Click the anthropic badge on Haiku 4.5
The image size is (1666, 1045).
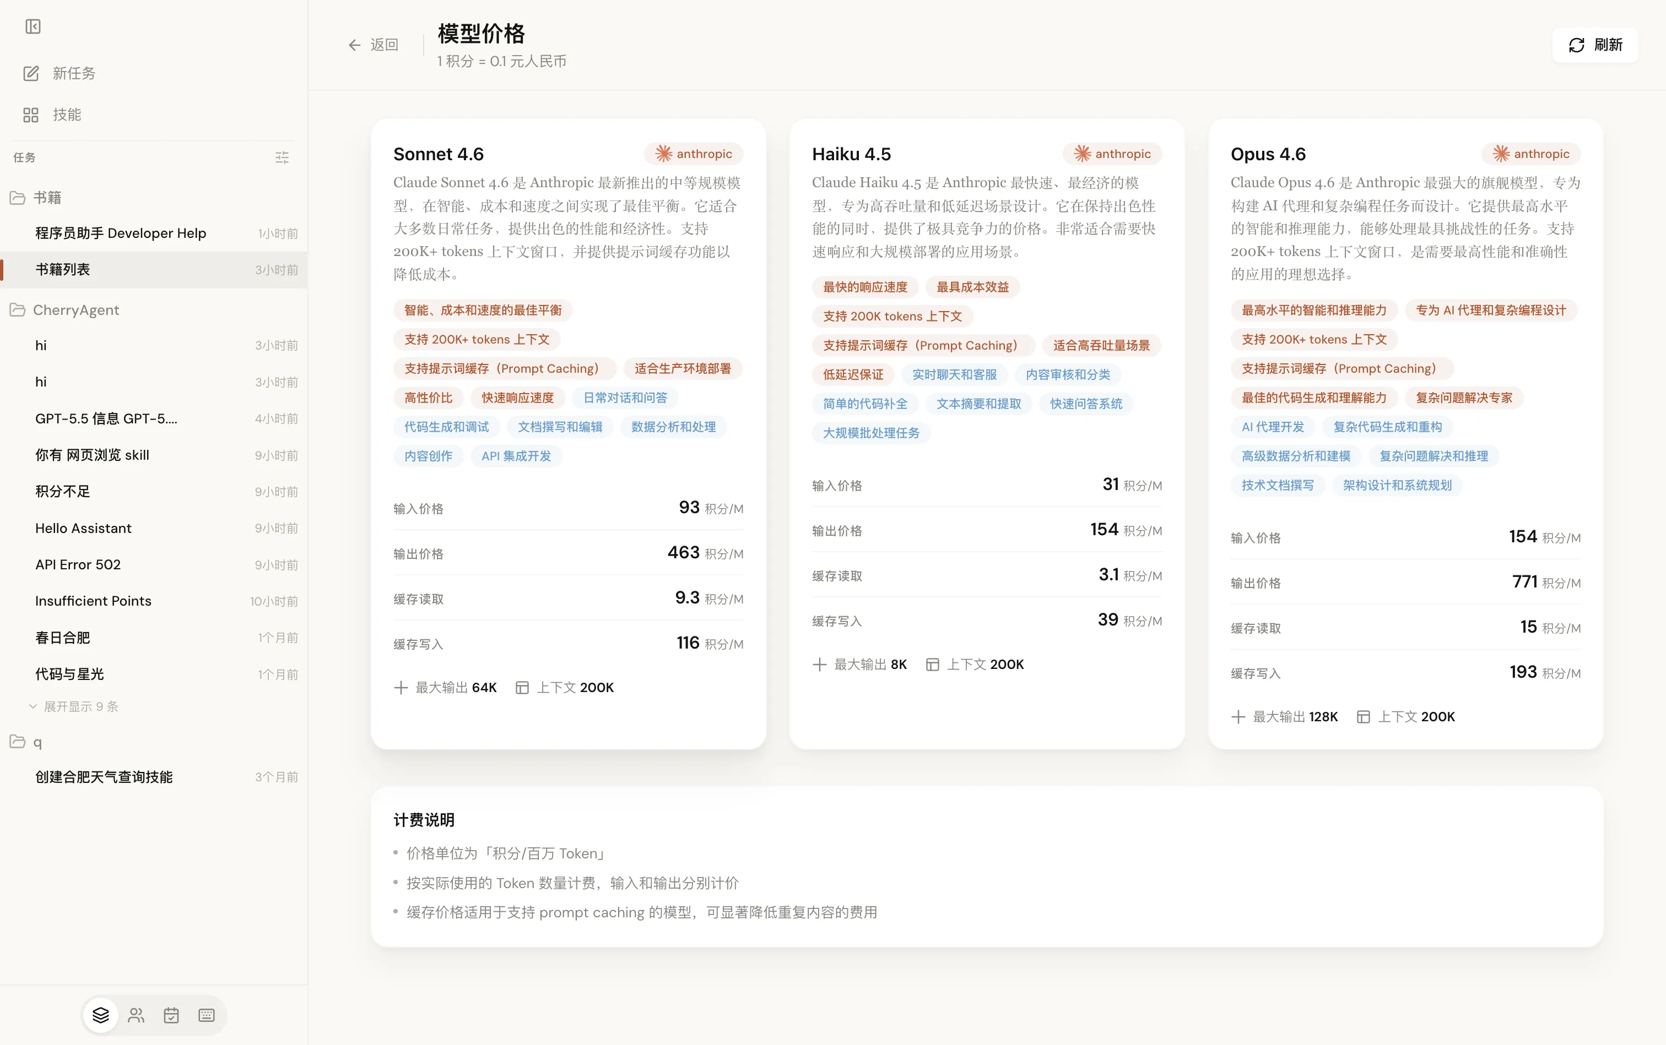[1112, 154]
